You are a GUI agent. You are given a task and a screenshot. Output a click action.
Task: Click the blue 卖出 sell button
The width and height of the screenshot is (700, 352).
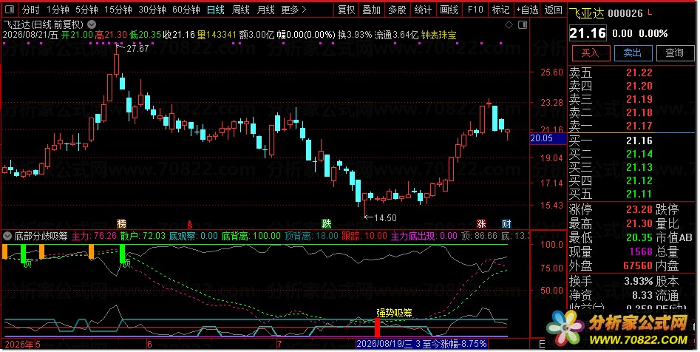[633, 53]
